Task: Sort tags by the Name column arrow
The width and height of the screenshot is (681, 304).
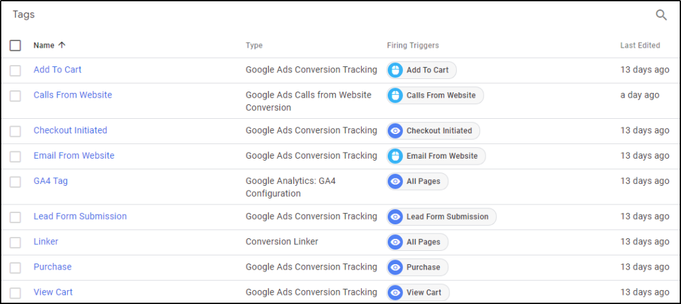Action: pyautogui.click(x=62, y=45)
